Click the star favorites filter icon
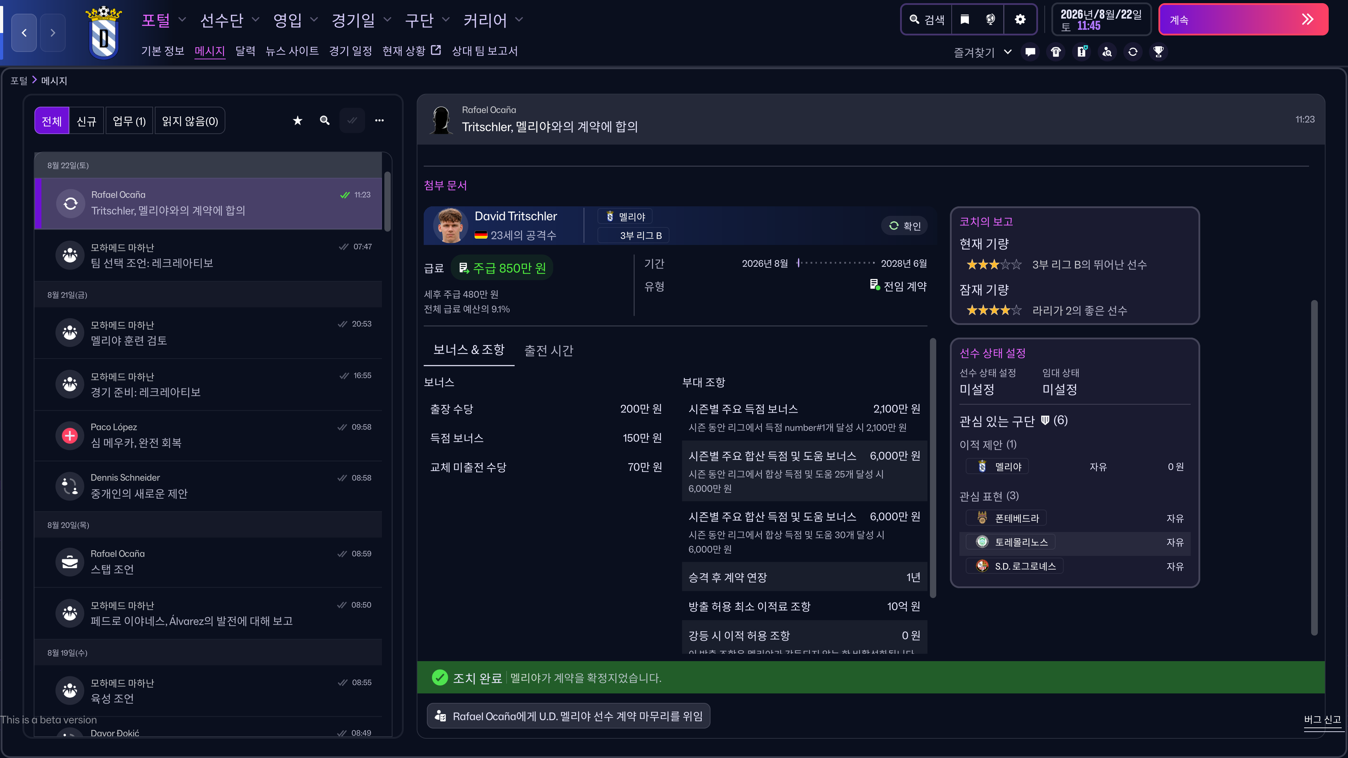The width and height of the screenshot is (1348, 758). (x=297, y=121)
